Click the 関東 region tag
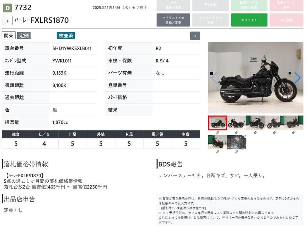The height and width of the screenshot is (238, 308). coord(9,36)
